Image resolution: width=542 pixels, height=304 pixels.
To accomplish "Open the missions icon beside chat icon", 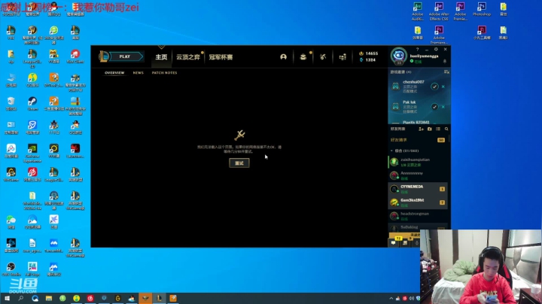I will 405,243.
